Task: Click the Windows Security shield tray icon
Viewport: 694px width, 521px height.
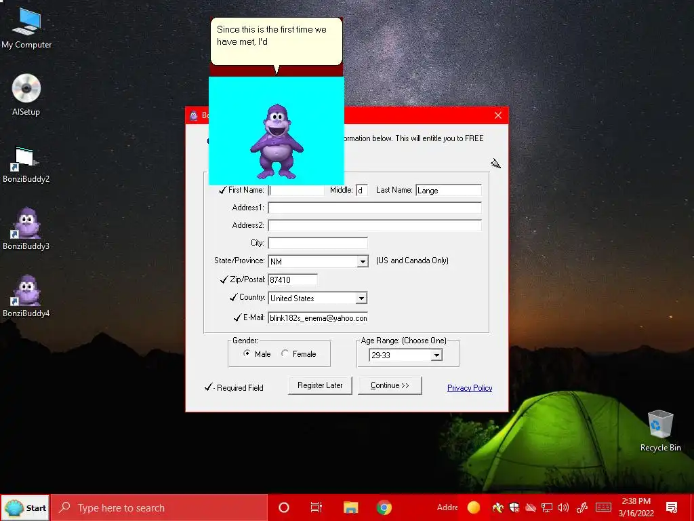Action: pyautogui.click(x=514, y=507)
